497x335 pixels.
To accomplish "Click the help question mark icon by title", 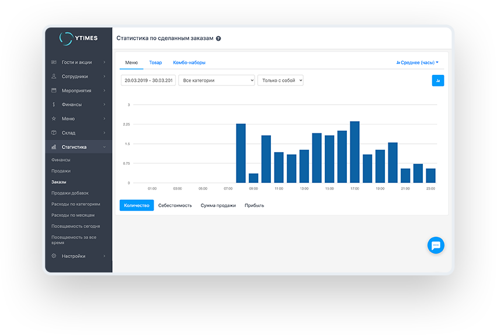I will [218, 39].
